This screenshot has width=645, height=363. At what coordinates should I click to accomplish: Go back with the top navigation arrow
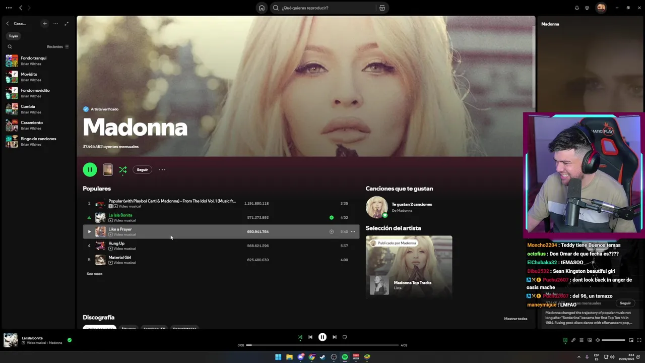pyautogui.click(x=21, y=8)
